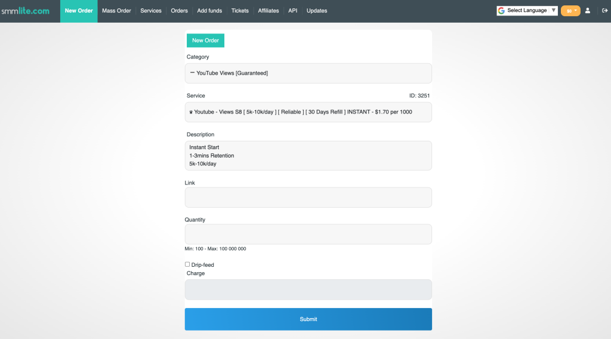Click the Category label
Screen dimensions: 611x339
(x=198, y=57)
